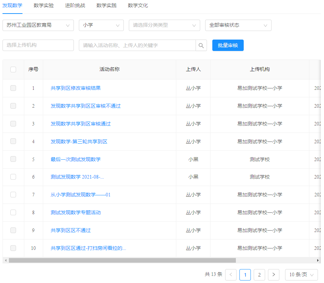Image resolution: width=324 pixels, height=283 pixels.
Task: Check row 2 发现数学共享到区区审核不通过 checkbox
Action: (13, 106)
